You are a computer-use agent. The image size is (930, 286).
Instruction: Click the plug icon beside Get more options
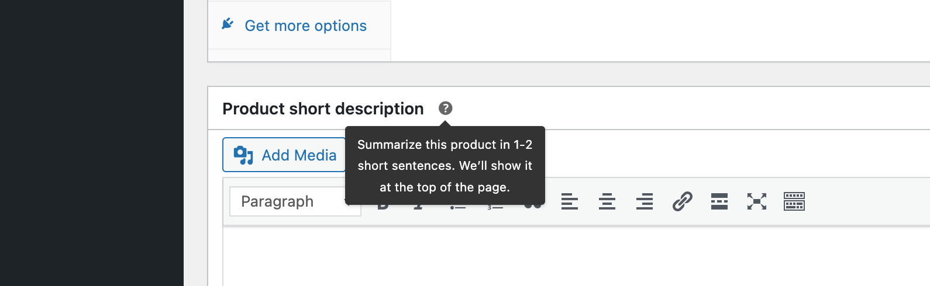pos(228,24)
